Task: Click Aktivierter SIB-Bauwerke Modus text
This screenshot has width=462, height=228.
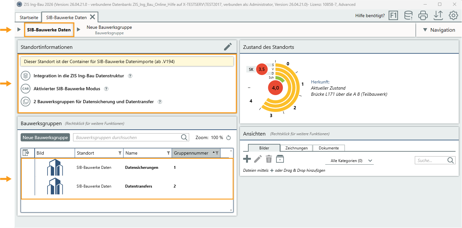Action: click(x=67, y=89)
